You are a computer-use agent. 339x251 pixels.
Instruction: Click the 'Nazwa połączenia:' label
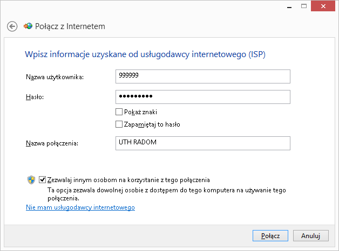pos(52,143)
